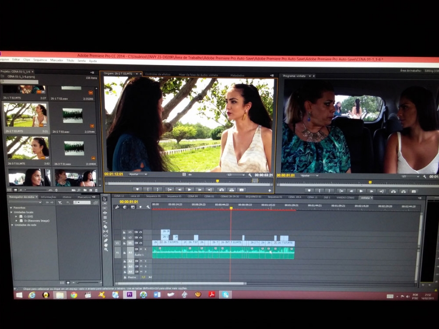Mark In point in Source monitor
The width and height of the screenshot is (439, 329).
(x=148, y=190)
